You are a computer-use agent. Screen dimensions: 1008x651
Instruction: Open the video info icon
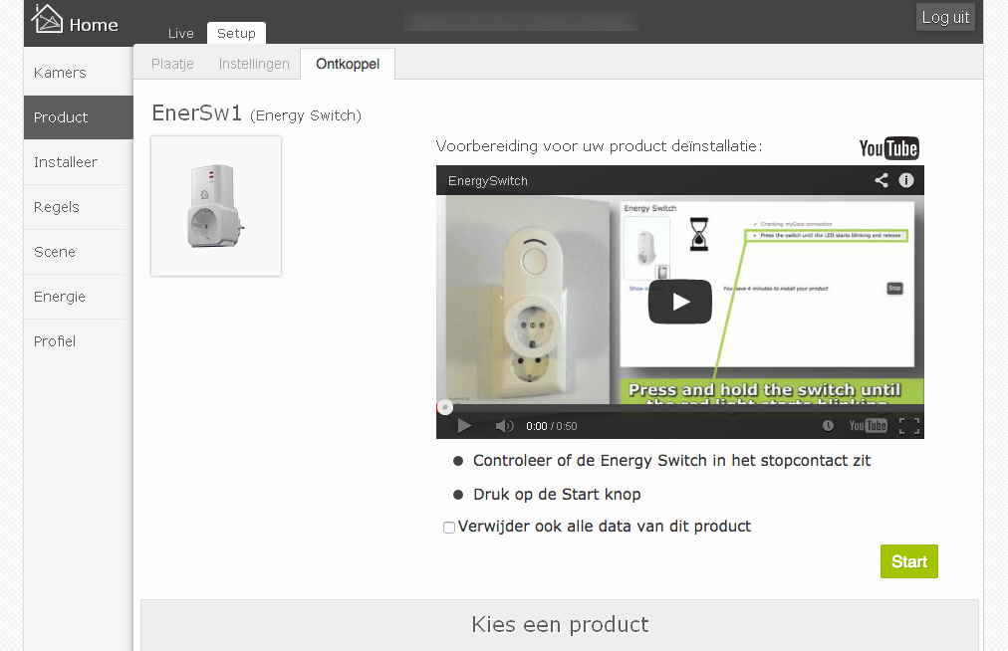click(x=905, y=180)
